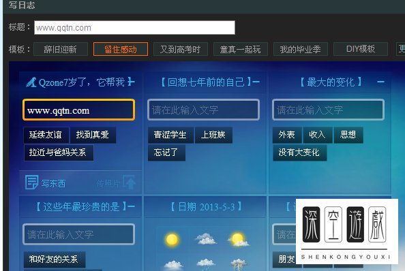Click the 日期 2013-5-3 heading
The width and height of the screenshot is (405, 271).
(x=206, y=207)
